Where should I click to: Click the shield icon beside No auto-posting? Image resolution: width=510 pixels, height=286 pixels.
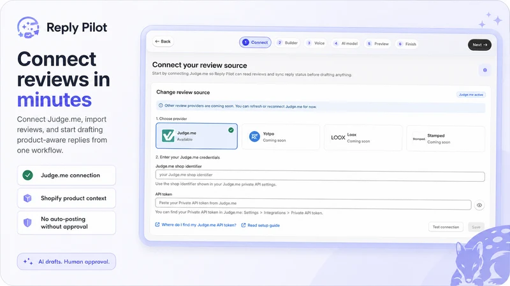(x=27, y=223)
